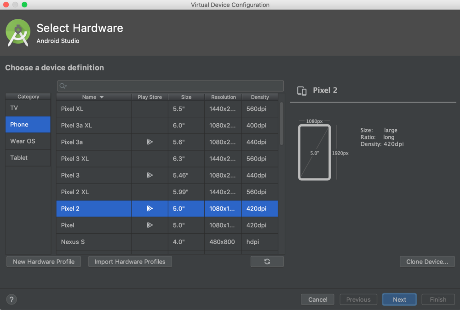460x310 pixels.
Task: Click the Category column header
Action: tap(28, 97)
